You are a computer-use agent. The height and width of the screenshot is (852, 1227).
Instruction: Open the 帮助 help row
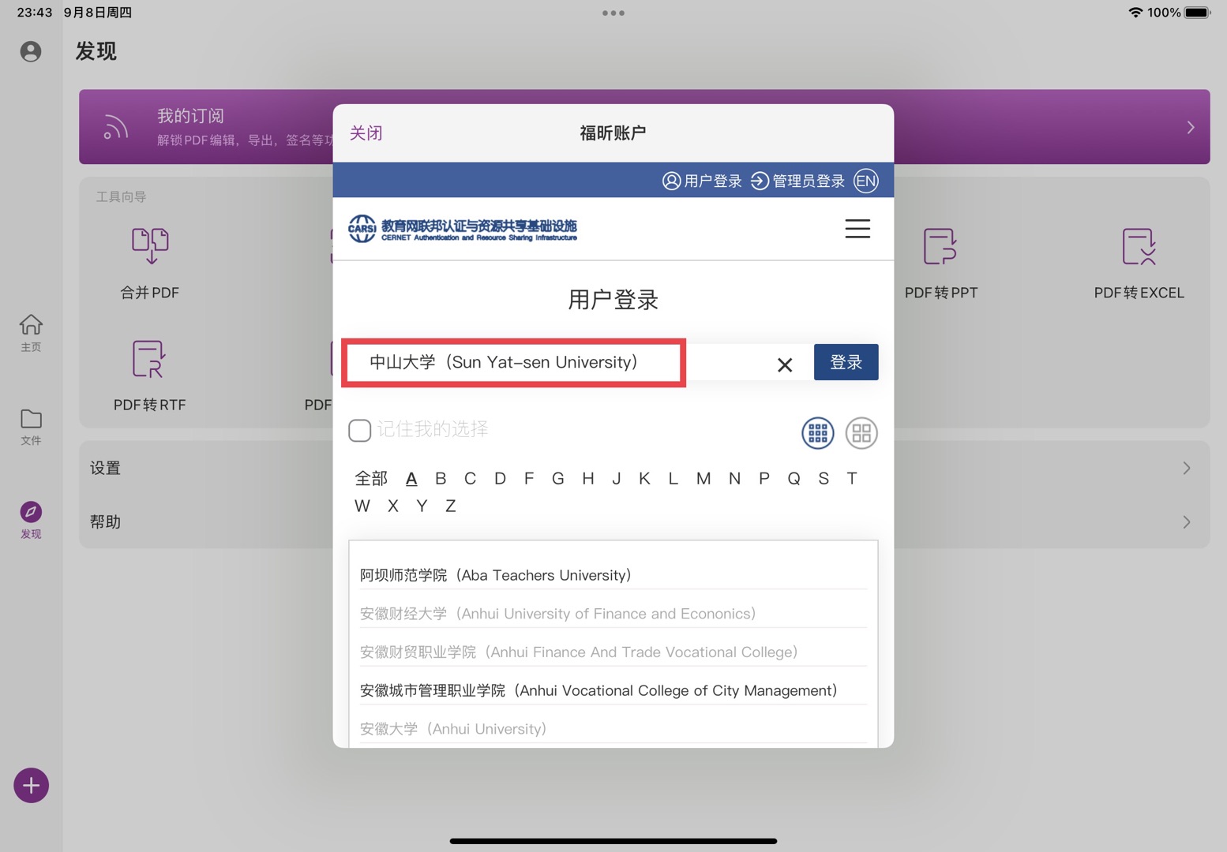pyautogui.click(x=644, y=521)
